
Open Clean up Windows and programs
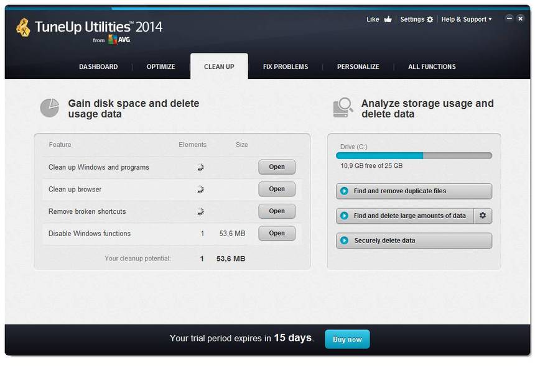point(277,167)
